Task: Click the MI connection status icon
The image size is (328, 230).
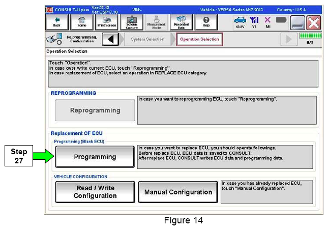Action: pos(267,21)
